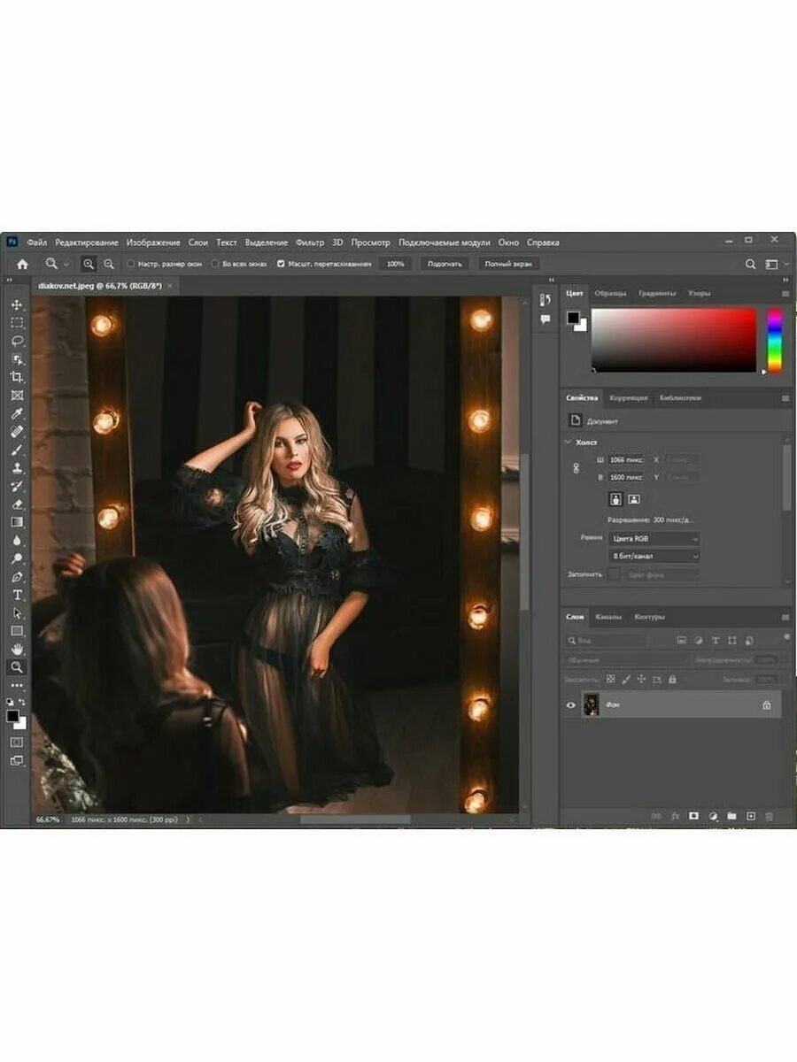Hide the Фон layer eye icon
The height and width of the screenshot is (1062, 797).
(571, 705)
